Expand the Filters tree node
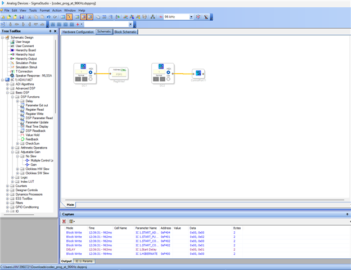This screenshot has height=270, width=351. pos(7,202)
